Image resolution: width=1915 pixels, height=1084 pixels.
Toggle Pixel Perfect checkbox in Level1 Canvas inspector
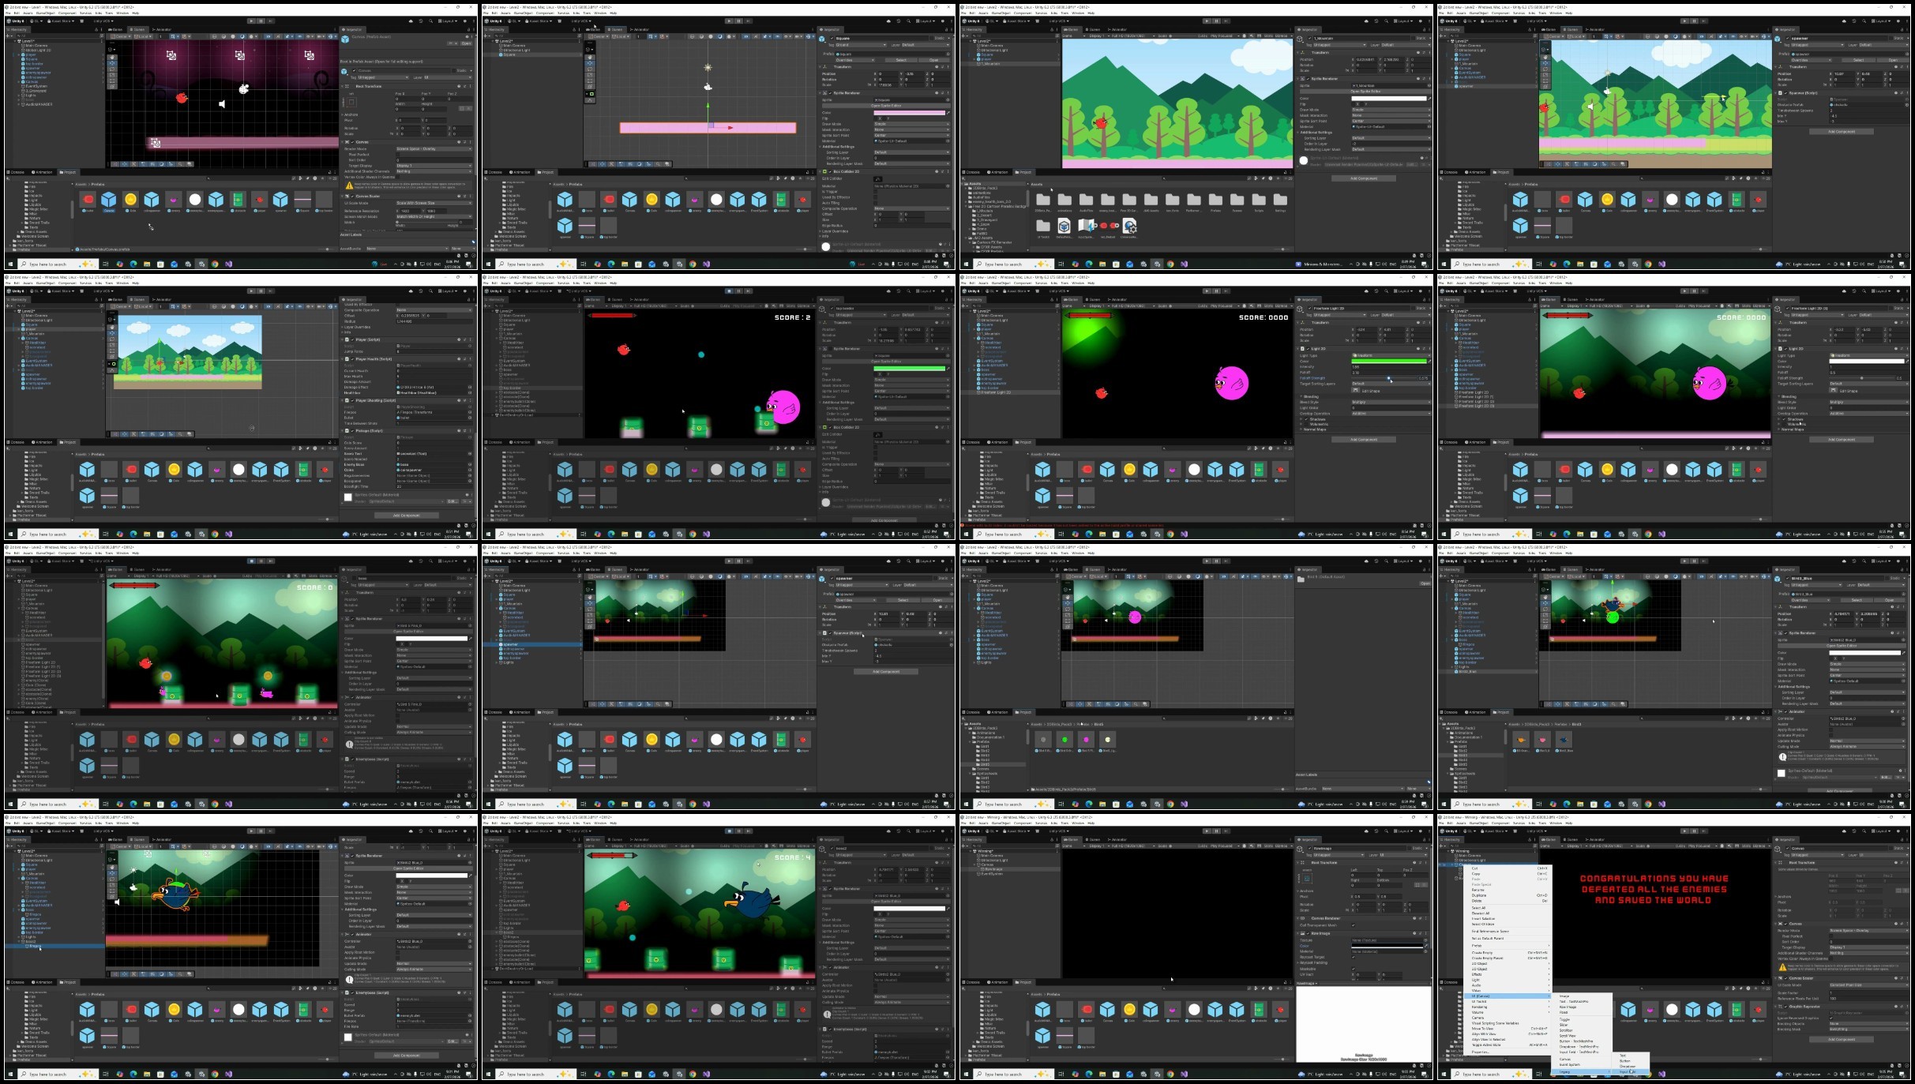tap(397, 155)
